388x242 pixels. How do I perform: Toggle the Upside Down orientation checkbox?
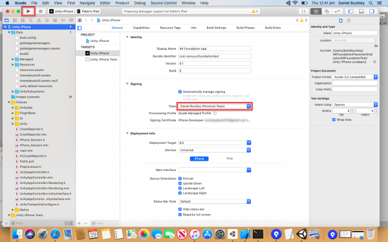coord(180,183)
